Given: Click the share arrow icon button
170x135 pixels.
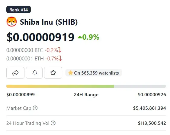Looking at the screenshot, I should tap(15, 73).
